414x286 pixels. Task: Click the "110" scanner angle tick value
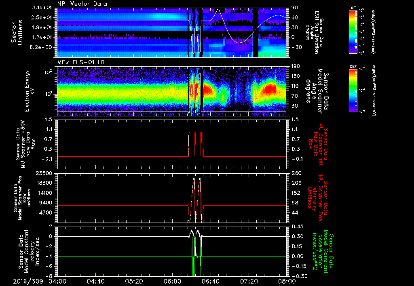[295, 86]
